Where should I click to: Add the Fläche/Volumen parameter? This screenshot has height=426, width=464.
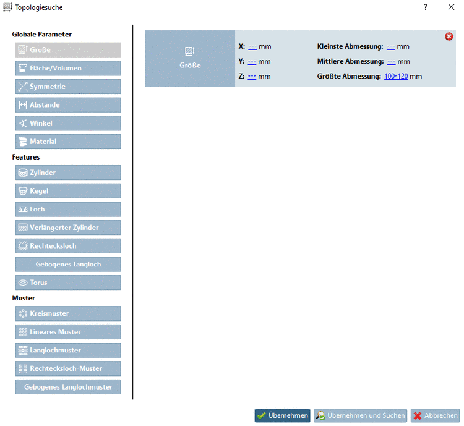tap(68, 68)
